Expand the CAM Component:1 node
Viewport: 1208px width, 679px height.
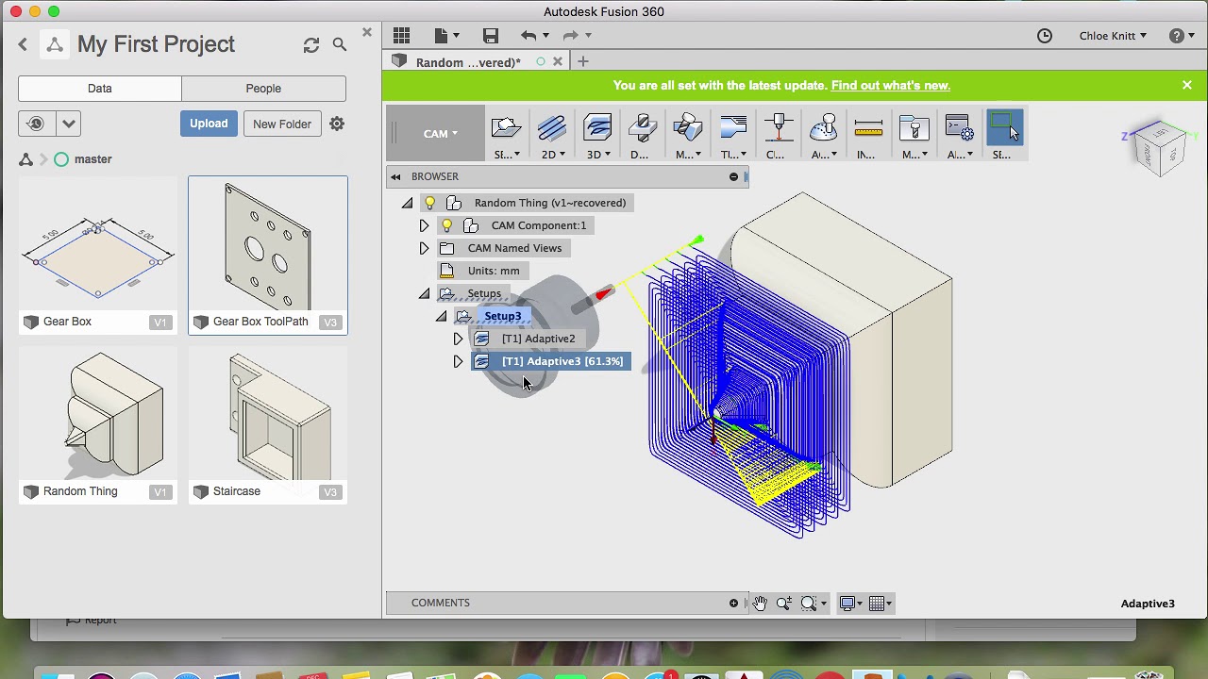424,225
